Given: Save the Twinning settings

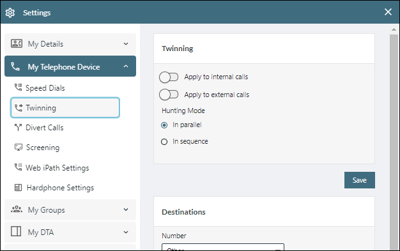Looking at the screenshot, I should pyautogui.click(x=360, y=180).
